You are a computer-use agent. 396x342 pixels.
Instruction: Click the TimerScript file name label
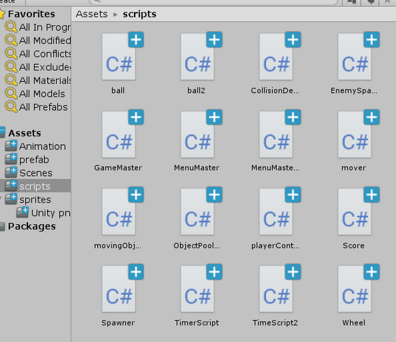click(x=196, y=323)
